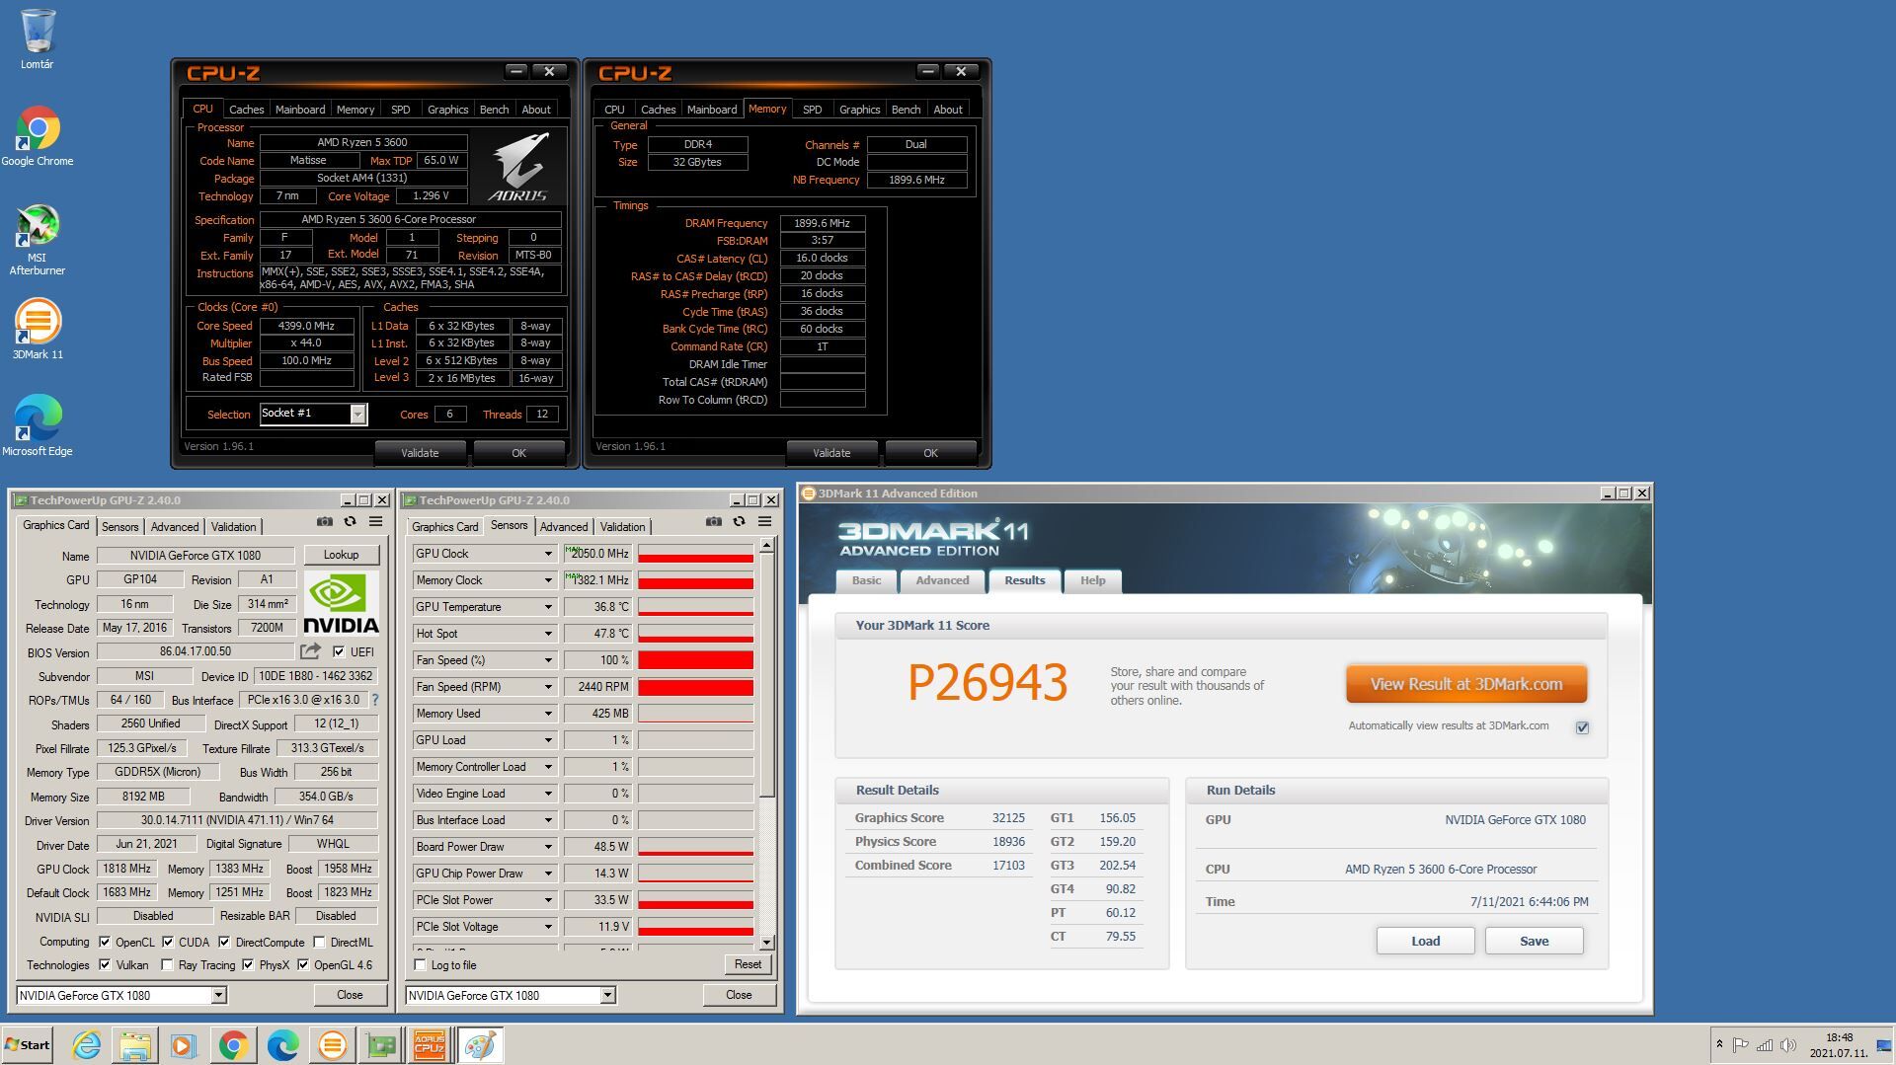This screenshot has width=1896, height=1065.
Task: Enable the DirectML checkbox
Action: pyautogui.click(x=319, y=942)
